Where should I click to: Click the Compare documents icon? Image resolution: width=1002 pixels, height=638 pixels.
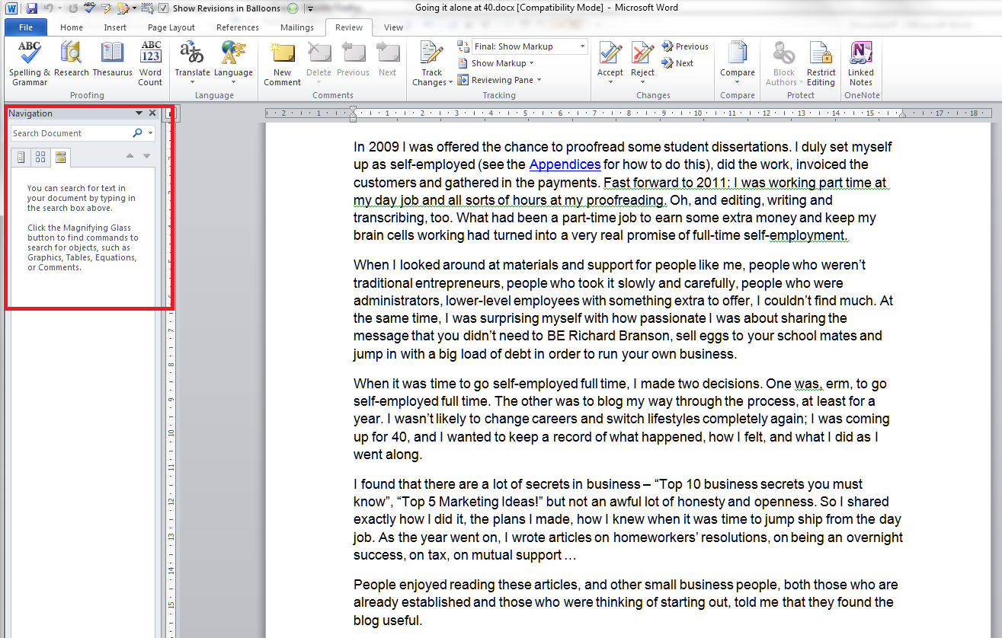point(737,62)
